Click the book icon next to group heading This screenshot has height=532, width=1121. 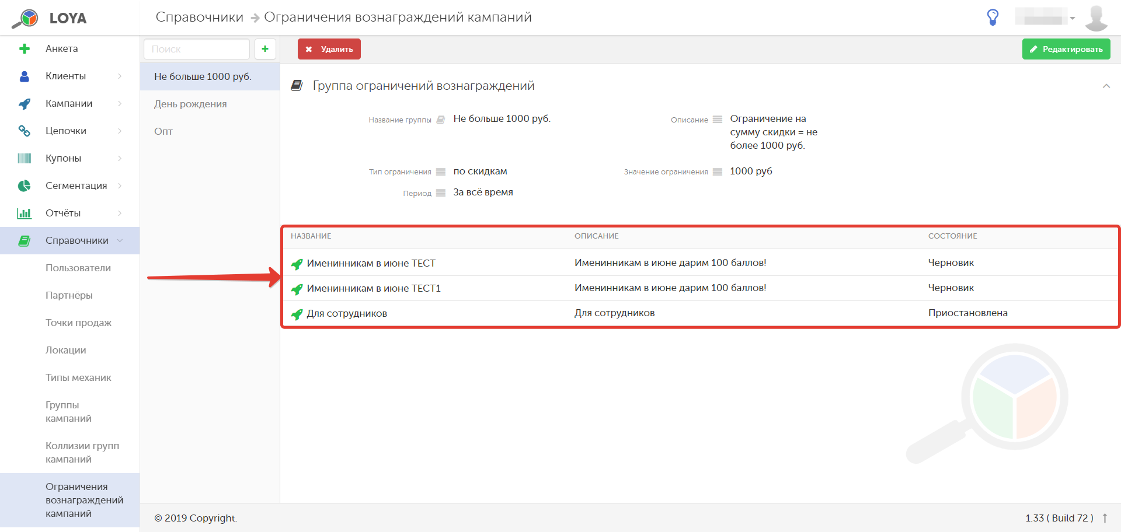click(297, 86)
